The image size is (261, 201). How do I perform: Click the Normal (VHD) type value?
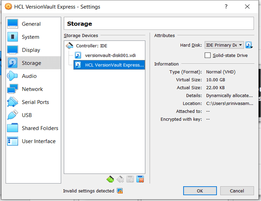click(221, 72)
